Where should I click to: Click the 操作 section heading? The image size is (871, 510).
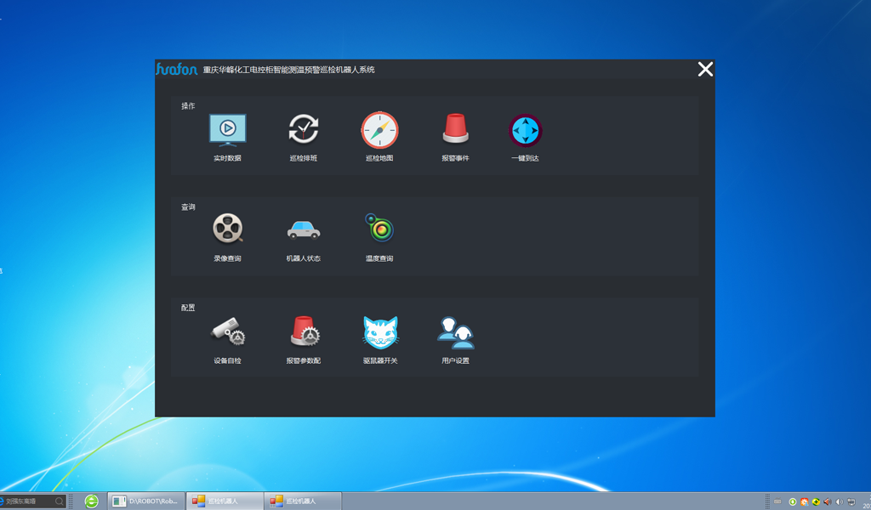pos(188,106)
